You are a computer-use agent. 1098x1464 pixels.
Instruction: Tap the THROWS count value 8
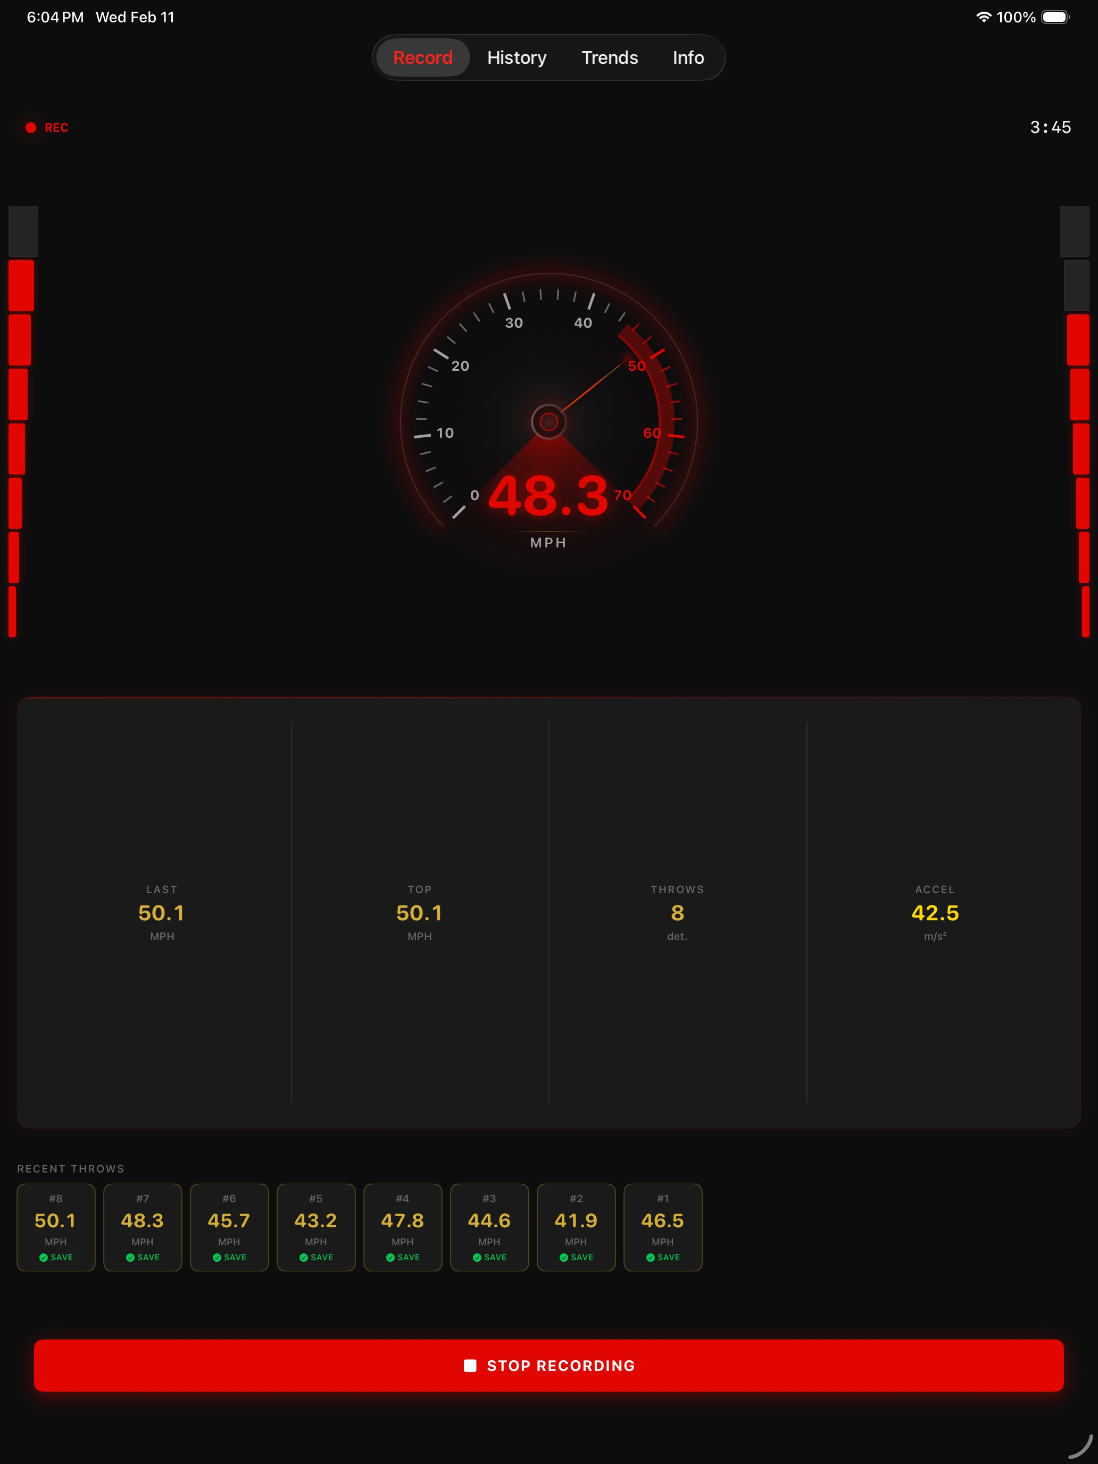(x=677, y=913)
